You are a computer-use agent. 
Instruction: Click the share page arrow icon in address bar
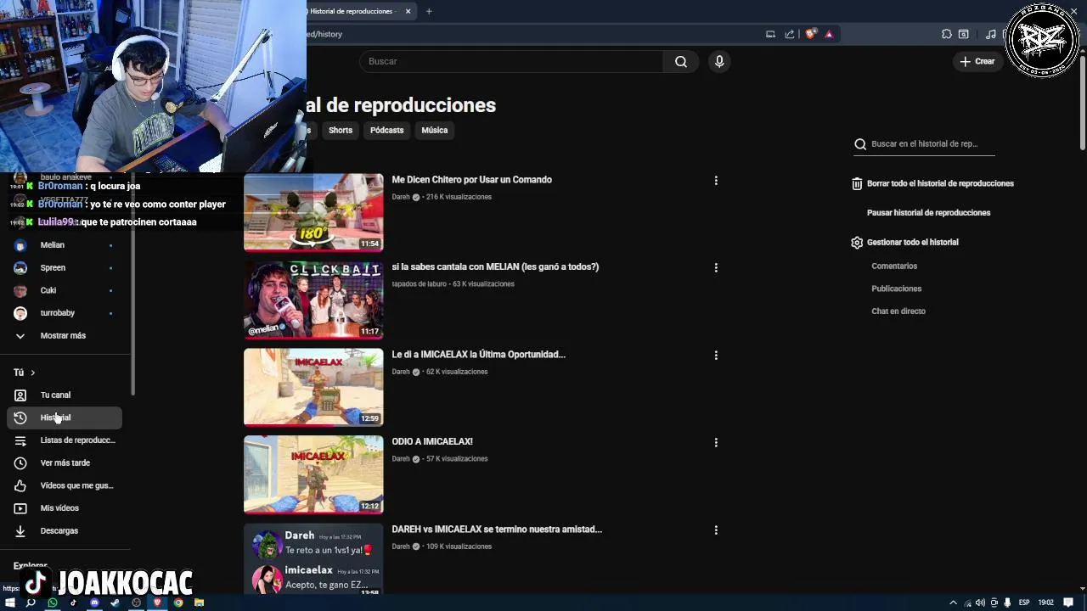click(x=790, y=34)
